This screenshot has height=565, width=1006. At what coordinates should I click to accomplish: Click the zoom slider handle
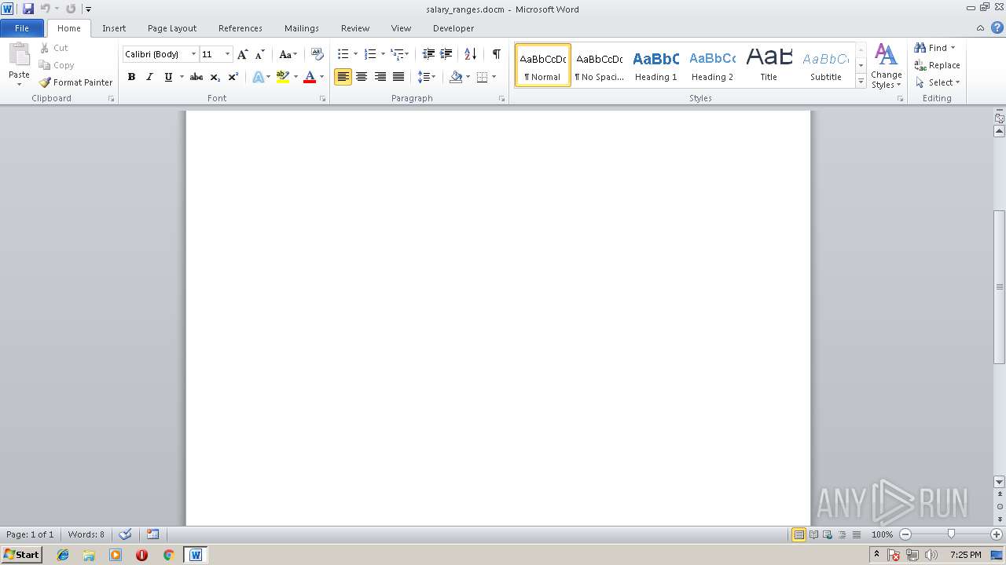[951, 534]
